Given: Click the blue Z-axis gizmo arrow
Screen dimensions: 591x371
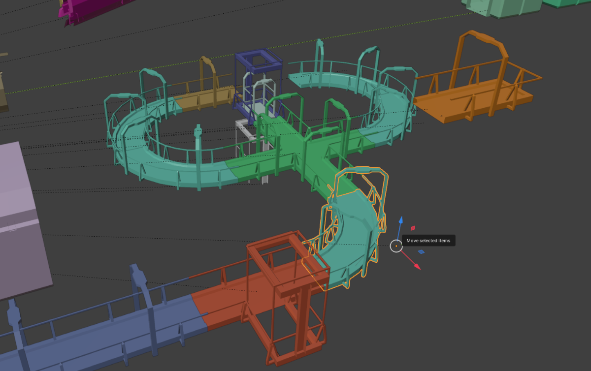Looking at the screenshot, I should (400, 221).
